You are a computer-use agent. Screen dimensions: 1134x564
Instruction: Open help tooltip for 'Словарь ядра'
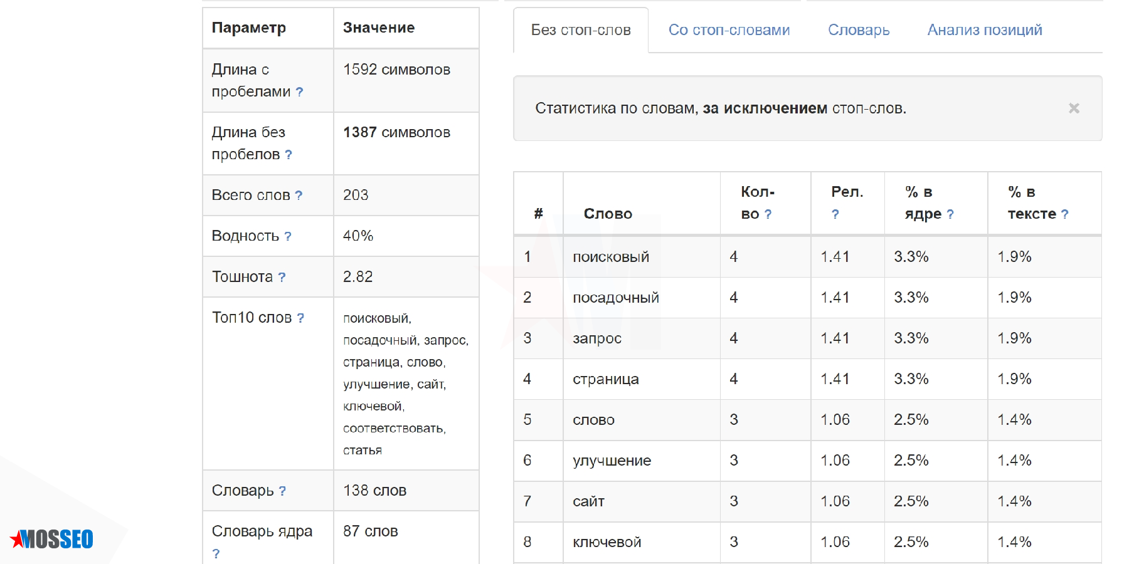(x=216, y=554)
